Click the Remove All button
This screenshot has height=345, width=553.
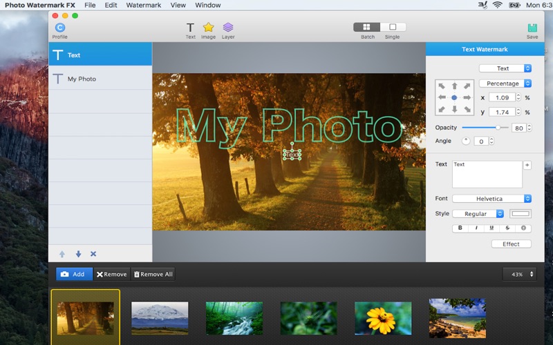click(x=153, y=274)
